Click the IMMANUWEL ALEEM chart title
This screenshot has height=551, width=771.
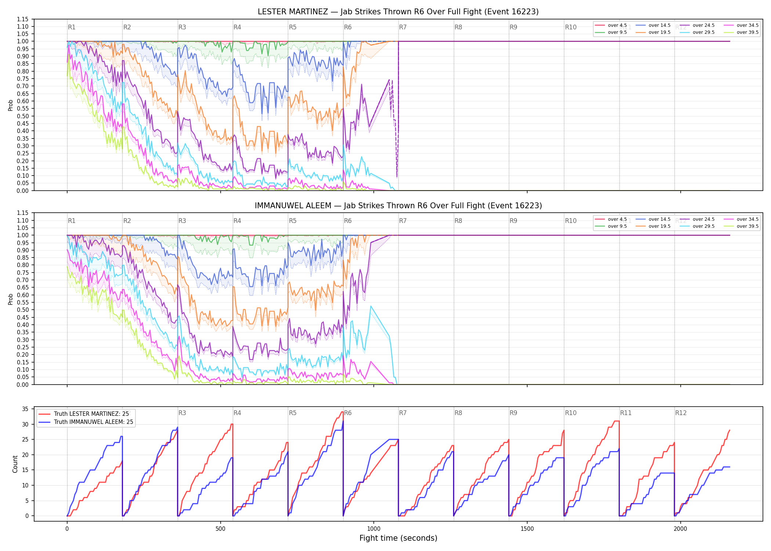click(398, 206)
